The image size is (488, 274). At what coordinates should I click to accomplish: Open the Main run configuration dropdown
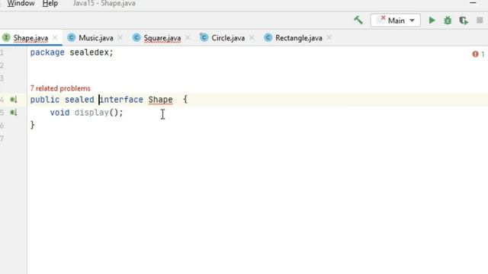point(395,21)
